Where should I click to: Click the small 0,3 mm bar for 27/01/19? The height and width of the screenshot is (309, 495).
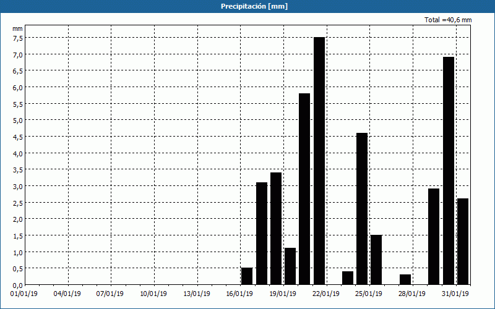[x=405, y=280]
